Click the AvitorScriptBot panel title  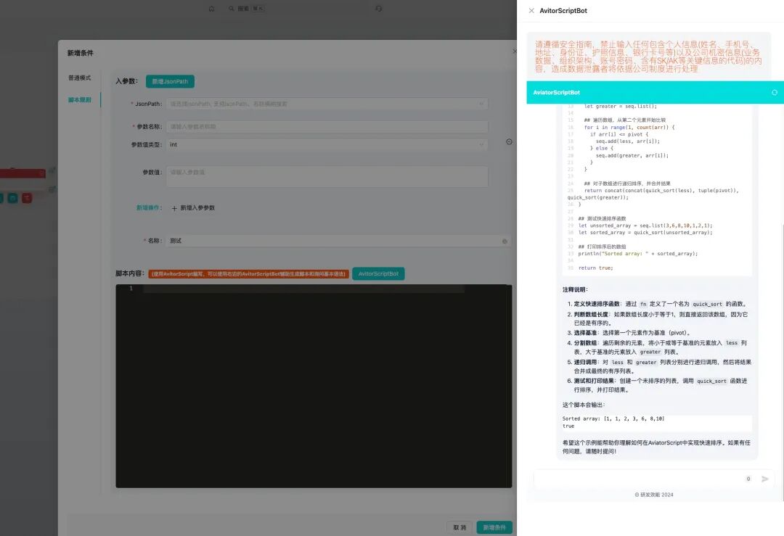pyautogui.click(x=563, y=10)
